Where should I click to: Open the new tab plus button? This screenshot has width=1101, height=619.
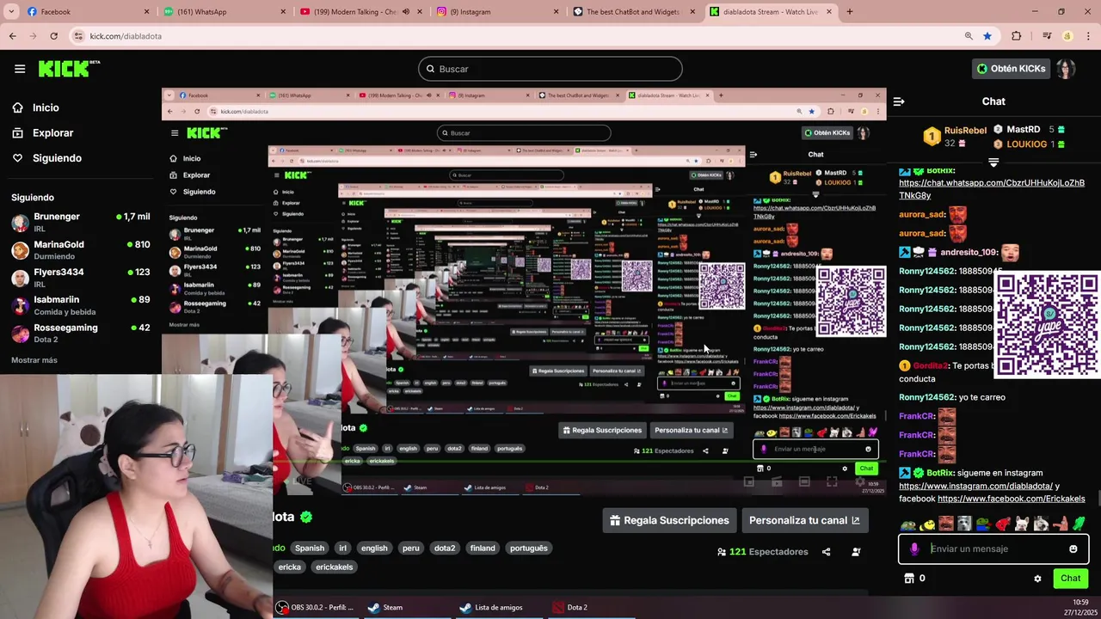(849, 12)
